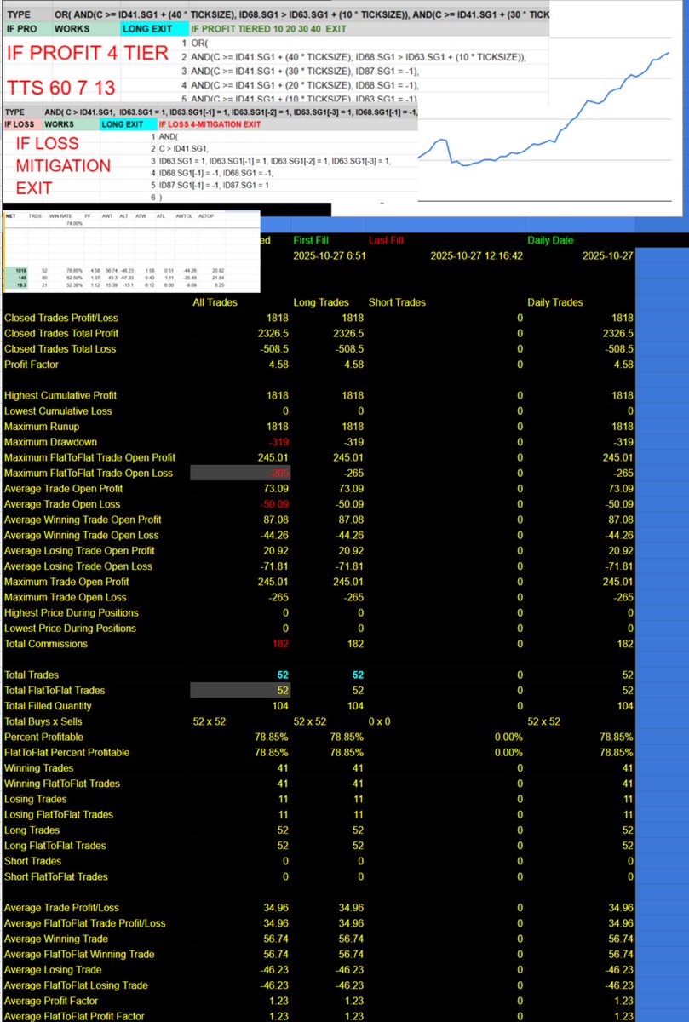Select the 'Average Trade Open Profit' row label

click(x=63, y=488)
